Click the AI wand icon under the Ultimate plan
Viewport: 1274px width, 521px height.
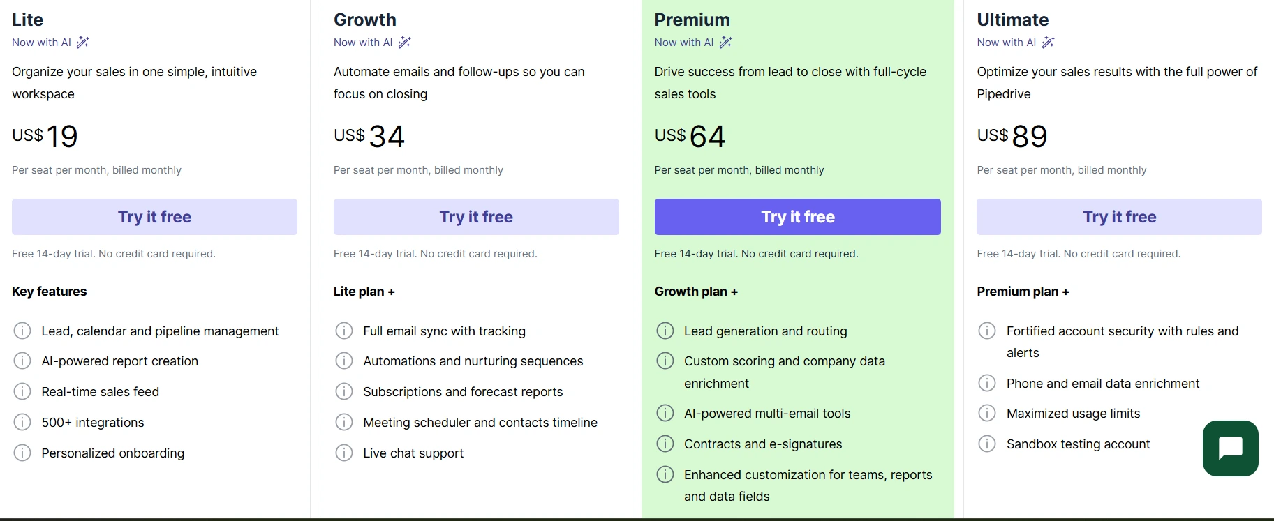[x=1049, y=43]
